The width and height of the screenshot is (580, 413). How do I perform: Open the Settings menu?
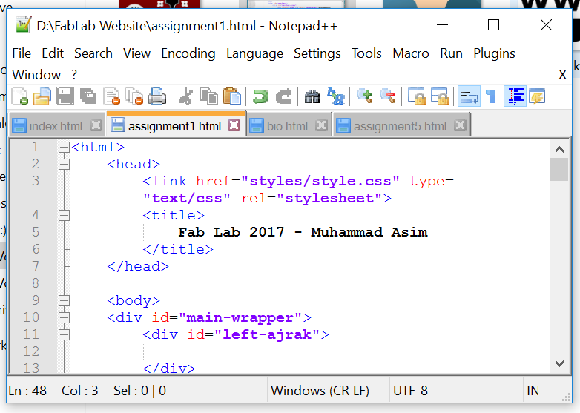[317, 53]
